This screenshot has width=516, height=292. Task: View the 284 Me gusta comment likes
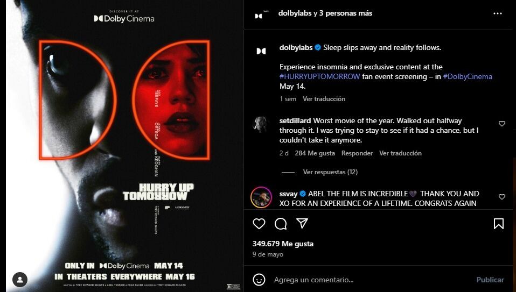coord(315,153)
